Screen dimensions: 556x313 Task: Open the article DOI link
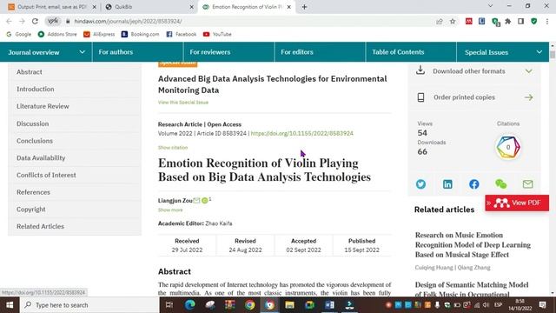pyautogui.click(x=302, y=133)
